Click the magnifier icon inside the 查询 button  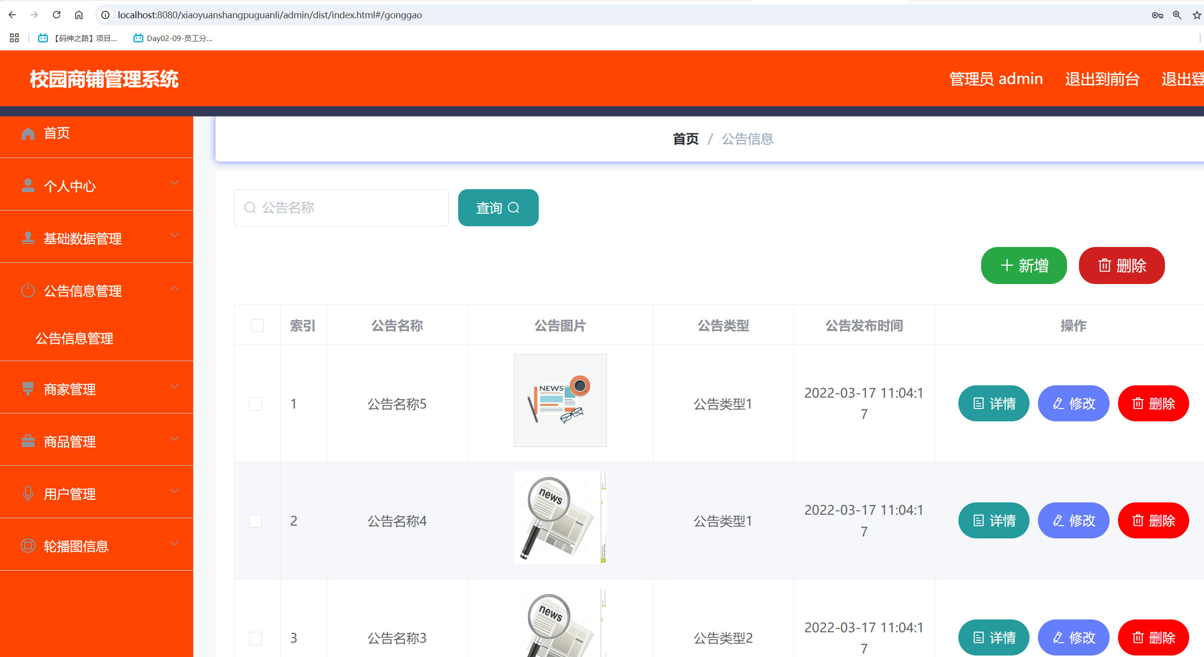[515, 207]
